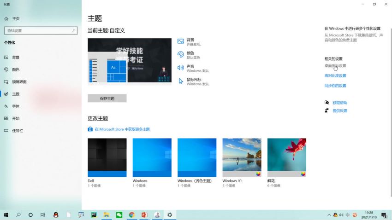Viewport: 392px width, 220px height.
Task: Apply the Windows (浅色主题) theme
Action: [197, 158]
